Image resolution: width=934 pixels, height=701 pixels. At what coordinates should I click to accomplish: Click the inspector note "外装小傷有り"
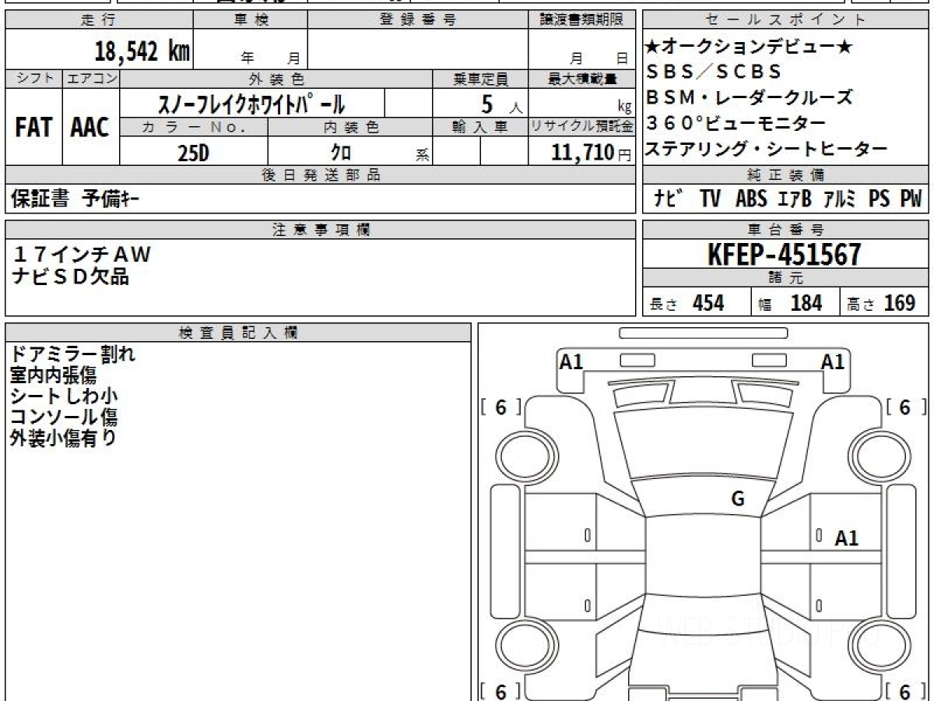[64, 438]
